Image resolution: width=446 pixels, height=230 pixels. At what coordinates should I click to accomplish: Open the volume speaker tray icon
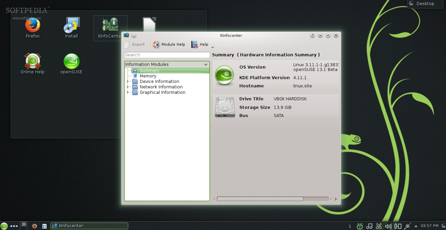pyautogui.click(x=388, y=226)
